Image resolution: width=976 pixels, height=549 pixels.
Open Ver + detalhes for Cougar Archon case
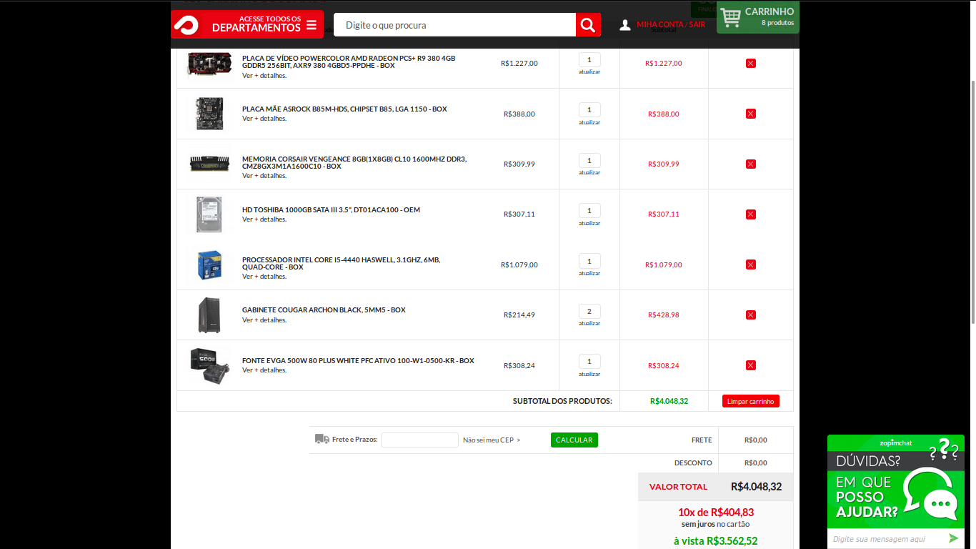(264, 320)
